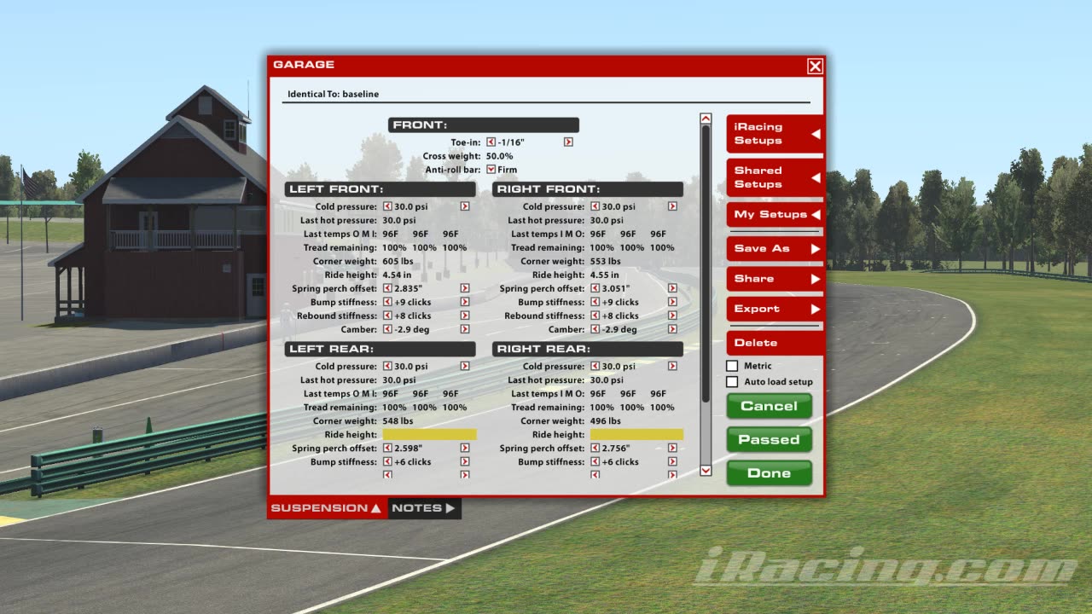Decrease front Toe-in with left arrow
This screenshot has height=614, width=1092.
click(x=491, y=142)
